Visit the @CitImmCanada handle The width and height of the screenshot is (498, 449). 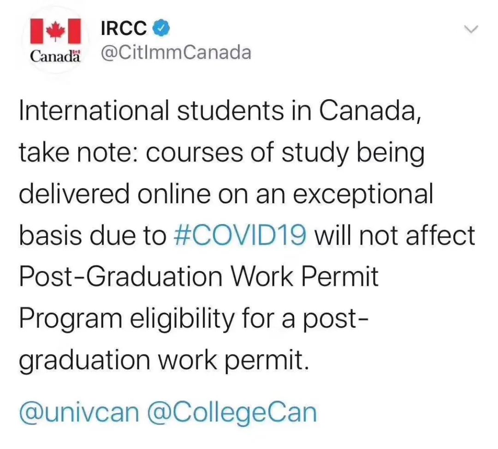click(176, 53)
